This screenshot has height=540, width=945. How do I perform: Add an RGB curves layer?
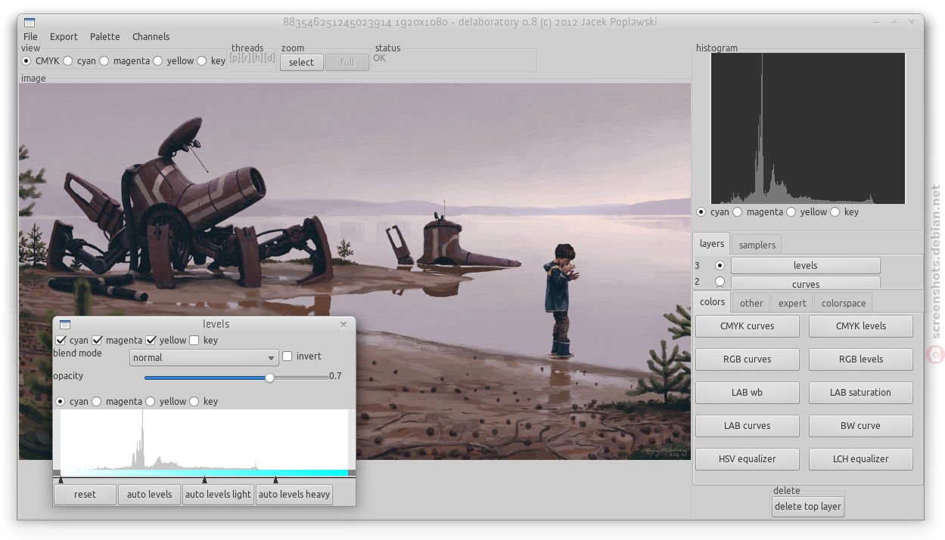coord(747,359)
